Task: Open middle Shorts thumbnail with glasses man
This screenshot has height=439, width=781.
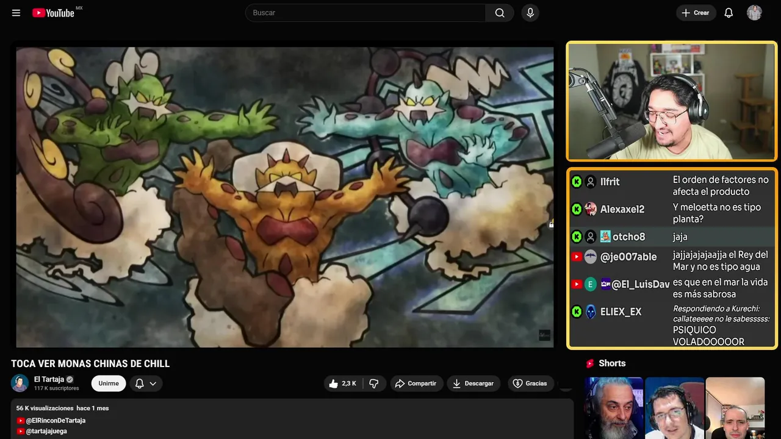Action: coord(674,408)
